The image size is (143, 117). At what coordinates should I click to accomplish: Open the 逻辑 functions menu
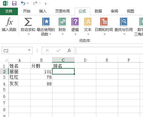click(x=75, y=26)
